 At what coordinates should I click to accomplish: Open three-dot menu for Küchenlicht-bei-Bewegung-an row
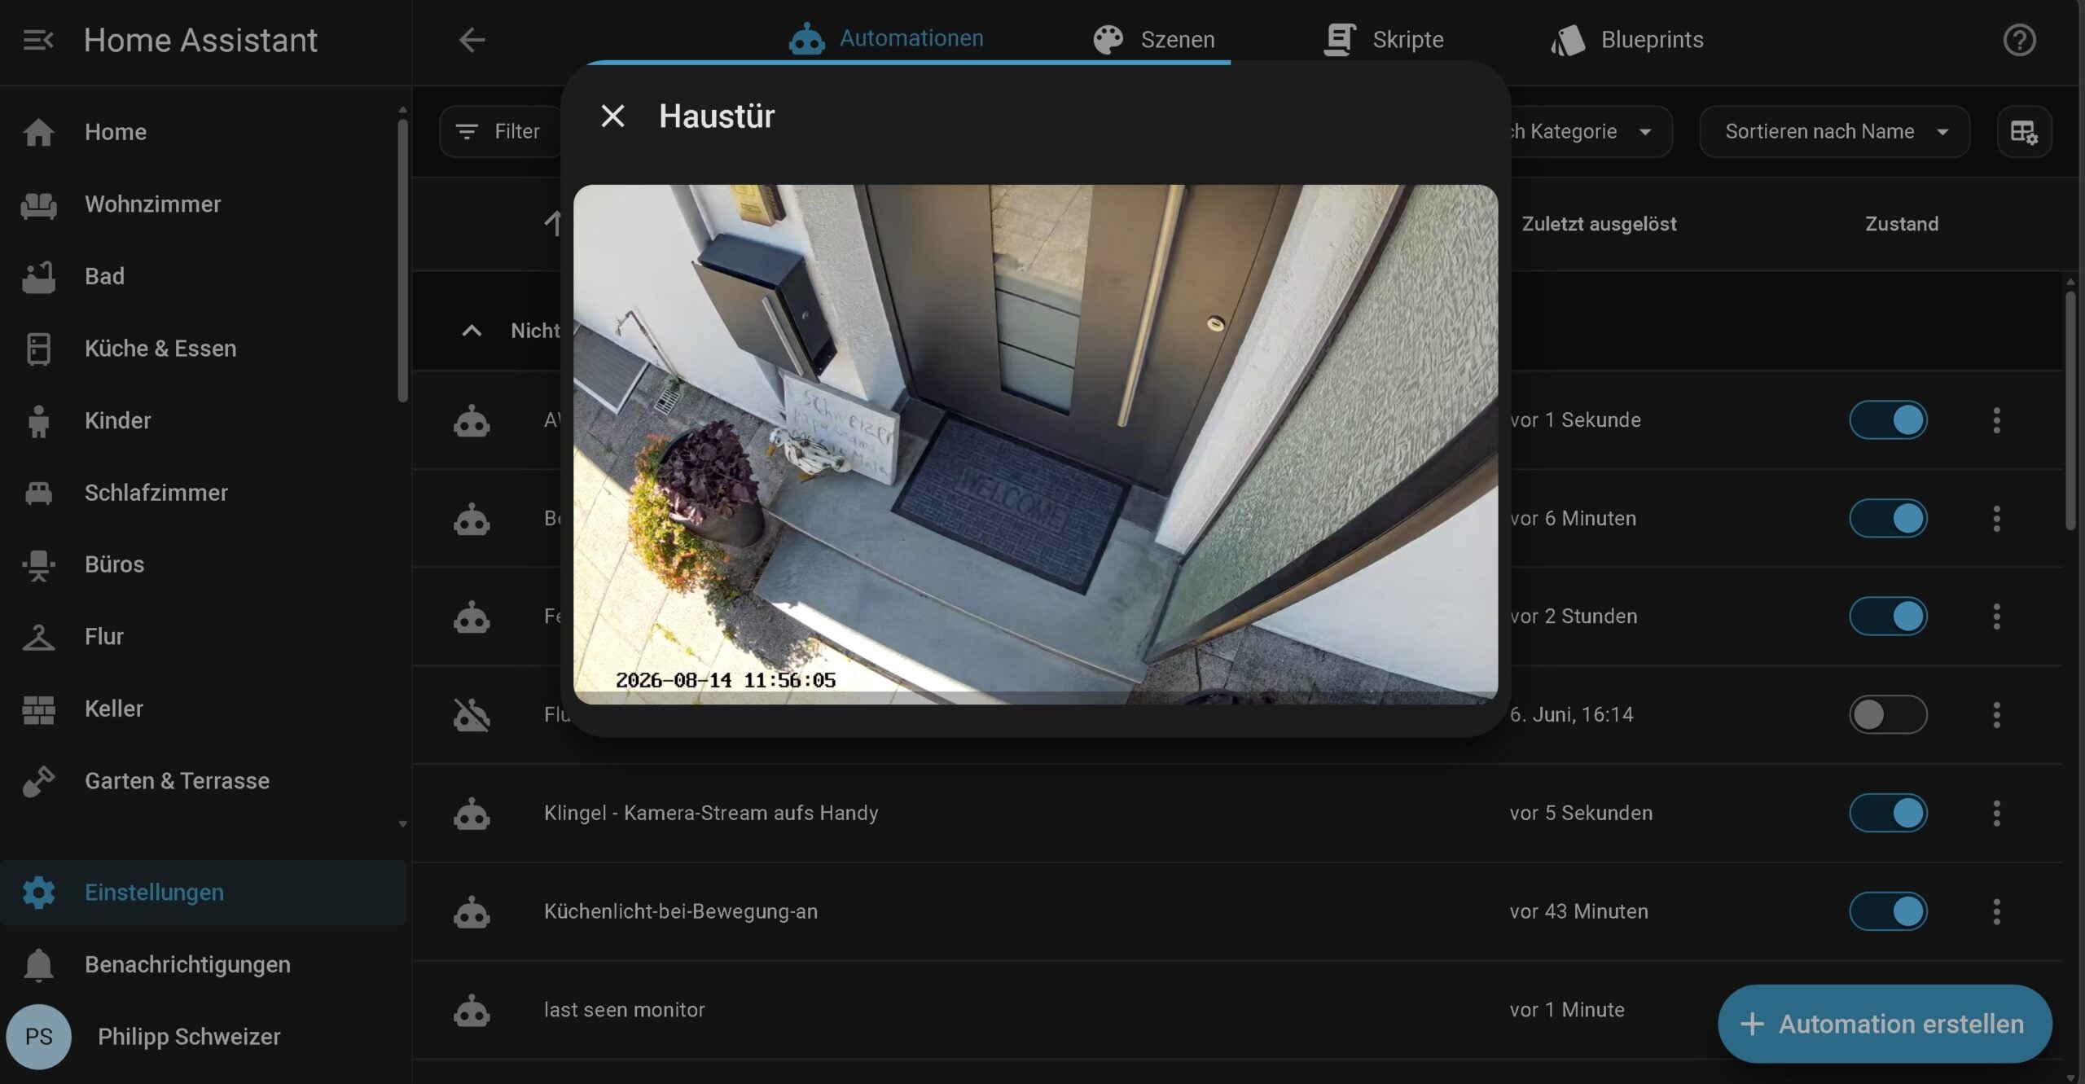(x=1996, y=912)
